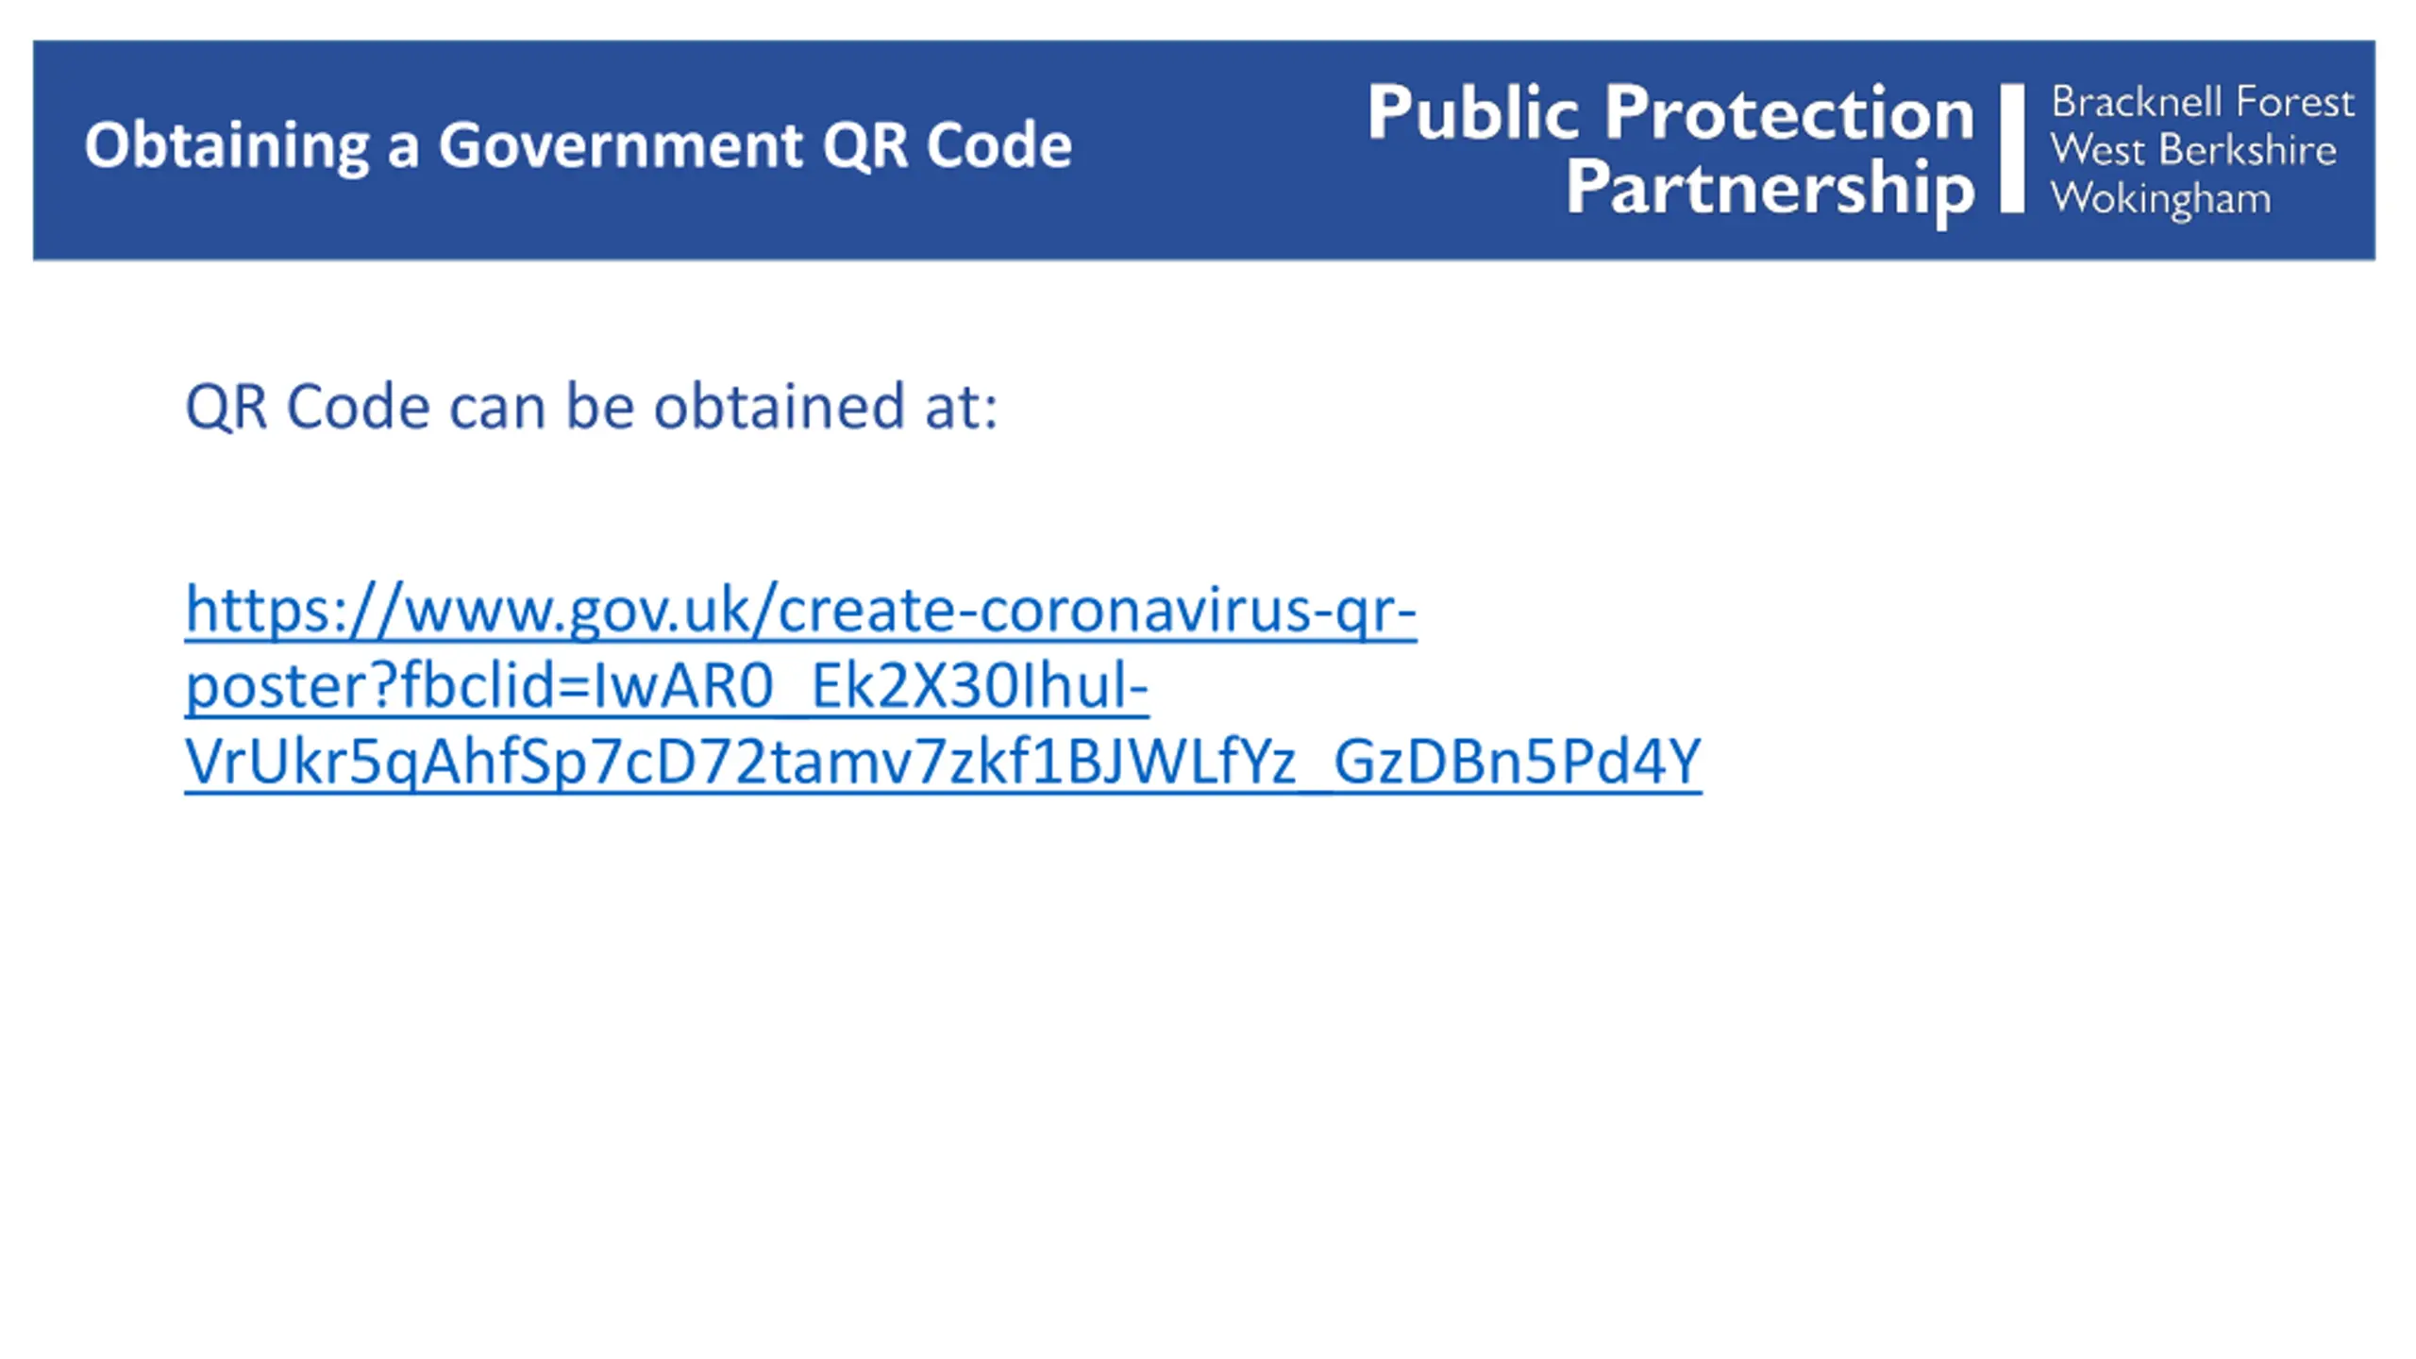Open the gov.uk create-coronavirus-qr-poster link
This screenshot has width=2416, height=1359.
[942, 686]
